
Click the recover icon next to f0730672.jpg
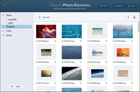[106, 62]
